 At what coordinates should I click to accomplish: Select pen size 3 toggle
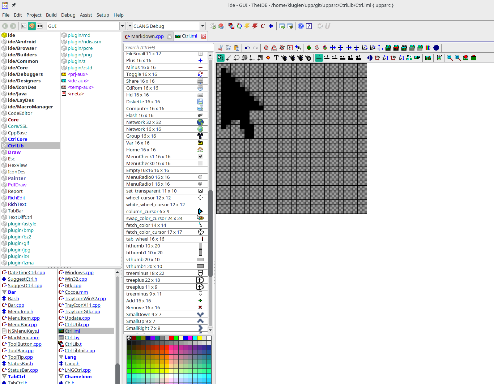coord(335,58)
